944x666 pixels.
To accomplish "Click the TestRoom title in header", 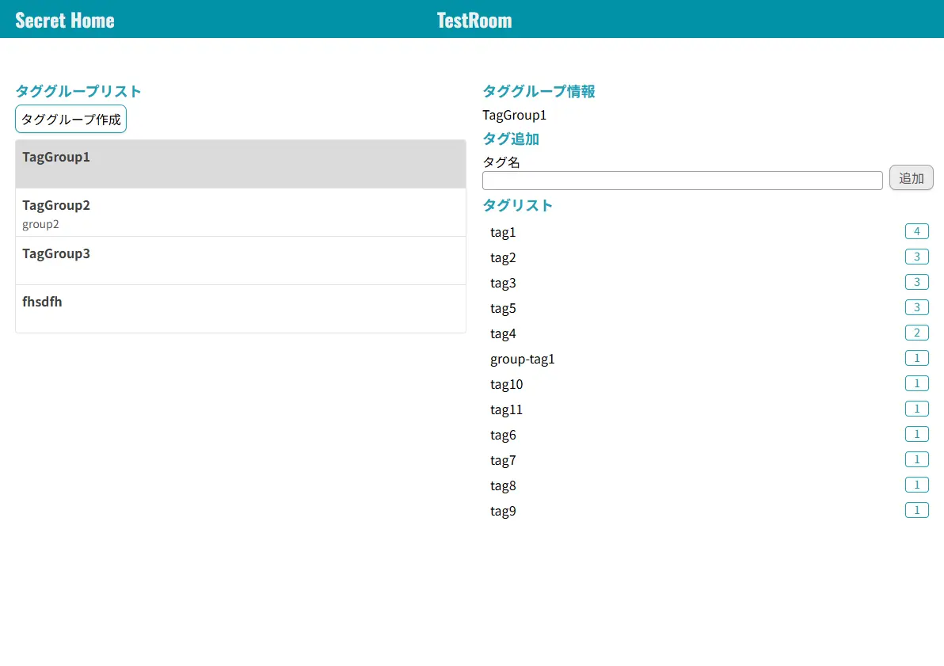I will click(474, 20).
